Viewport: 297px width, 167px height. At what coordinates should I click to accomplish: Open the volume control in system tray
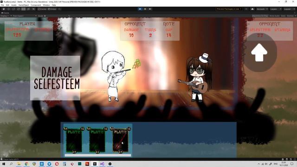[266, 164]
